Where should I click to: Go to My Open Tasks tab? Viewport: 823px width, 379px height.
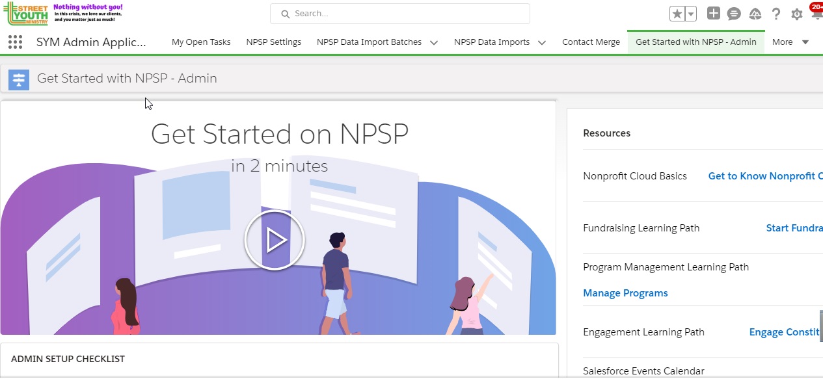pyautogui.click(x=201, y=42)
